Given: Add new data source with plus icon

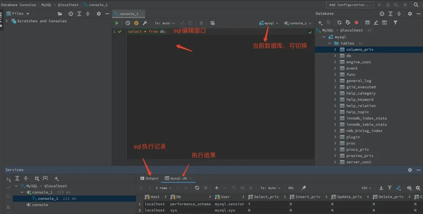Looking at the screenshot, I should 320,23.
